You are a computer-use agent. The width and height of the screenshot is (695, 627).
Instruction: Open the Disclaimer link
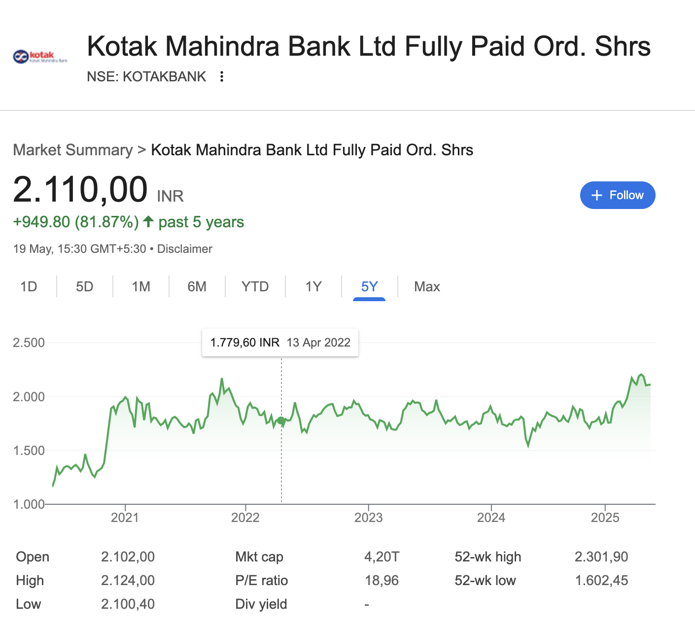(184, 249)
